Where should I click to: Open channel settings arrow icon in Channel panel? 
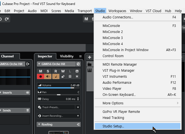28,64
